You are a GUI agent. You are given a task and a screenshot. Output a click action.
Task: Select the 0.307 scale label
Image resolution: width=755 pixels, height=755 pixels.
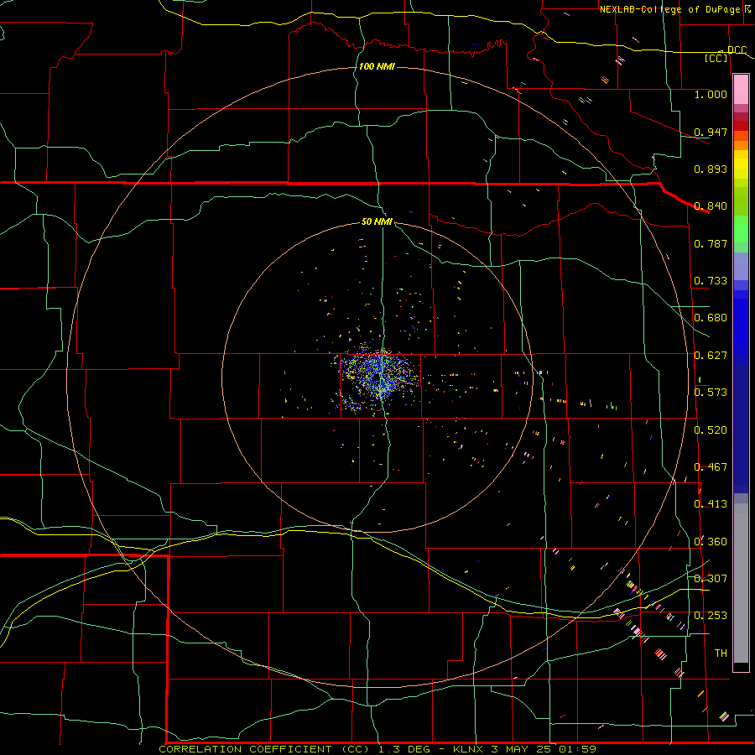pos(711,579)
